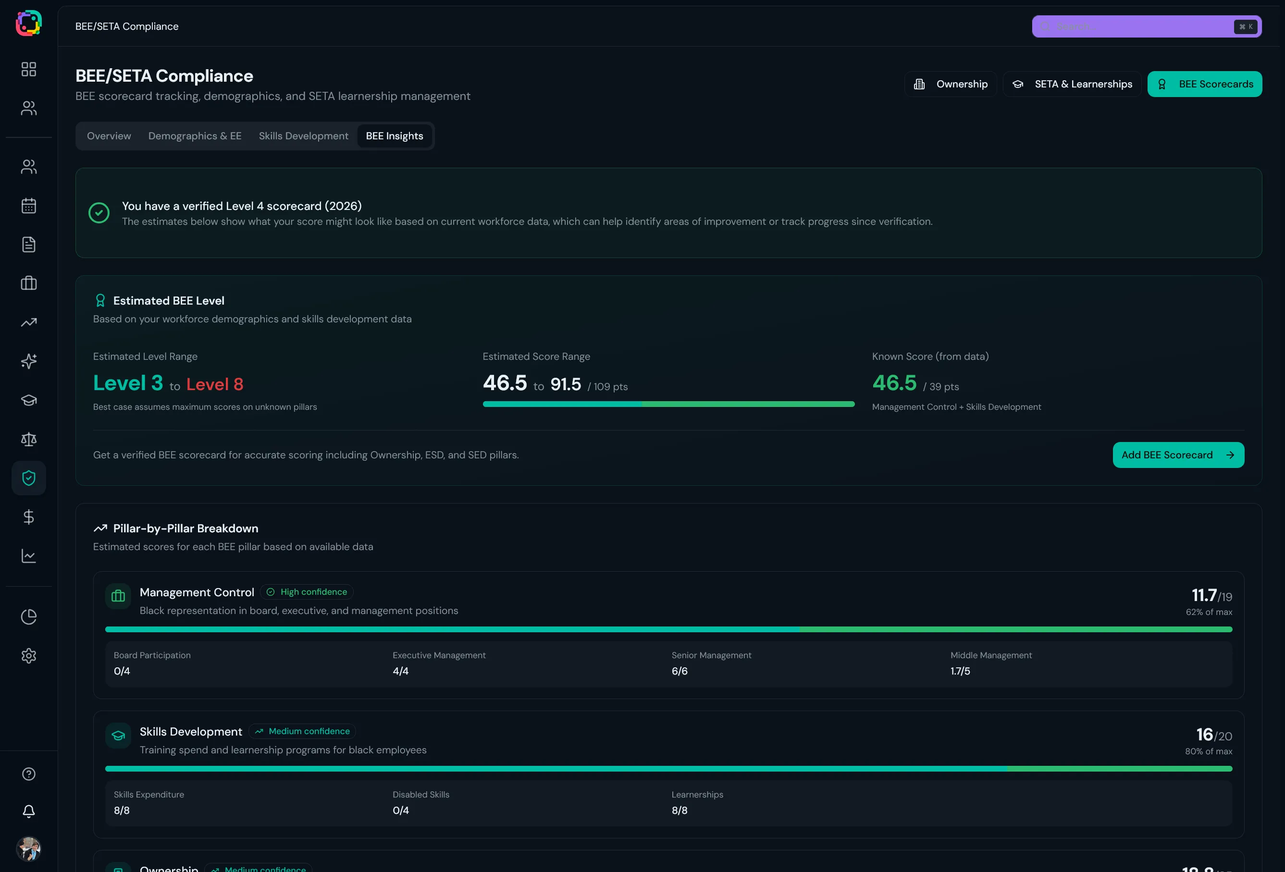Click the help question mark icon
The width and height of the screenshot is (1285, 872).
pos(29,774)
